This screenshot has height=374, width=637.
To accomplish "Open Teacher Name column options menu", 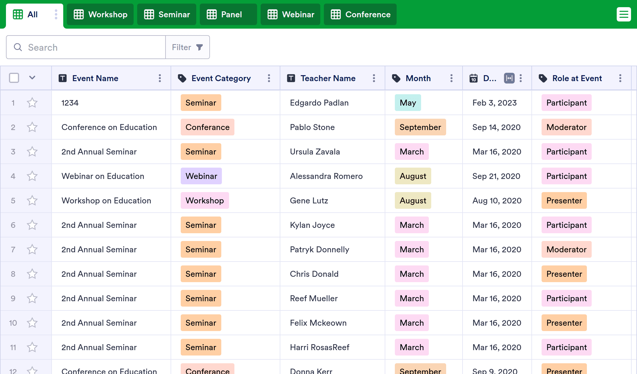I will (x=374, y=78).
